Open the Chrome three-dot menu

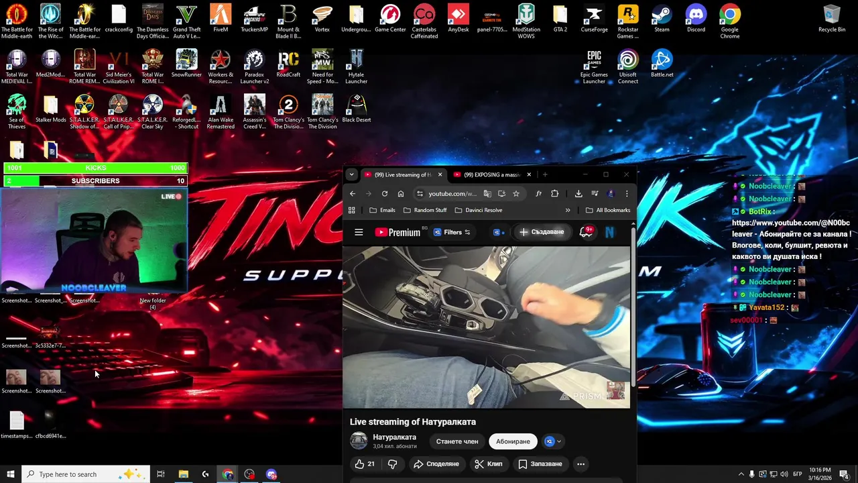(627, 194)
